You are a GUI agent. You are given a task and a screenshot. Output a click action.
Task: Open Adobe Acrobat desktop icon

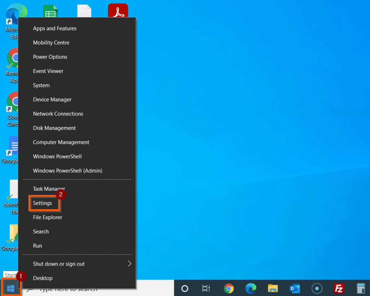tap(118, 10)
